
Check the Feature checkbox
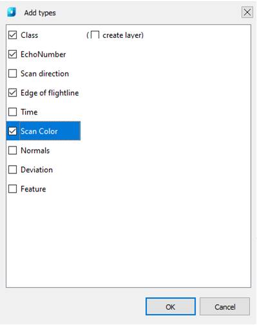click(x=12, y=189)
